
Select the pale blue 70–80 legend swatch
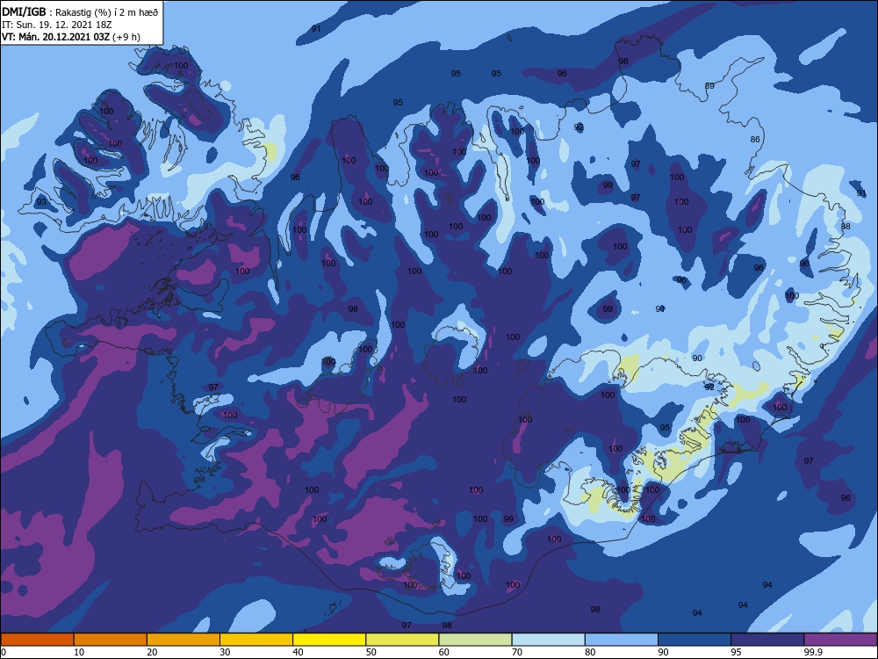tap(548, 640)
